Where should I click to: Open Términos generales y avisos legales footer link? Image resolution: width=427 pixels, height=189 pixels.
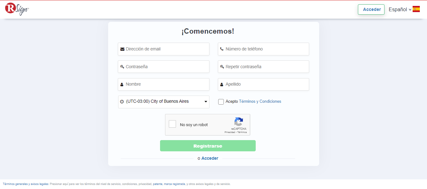pyautogui.click(x=26, y=184)
